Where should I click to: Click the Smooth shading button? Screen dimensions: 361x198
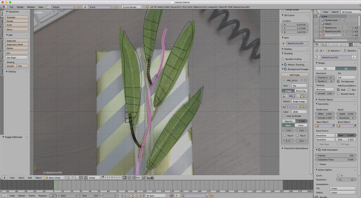click(11, 66)
